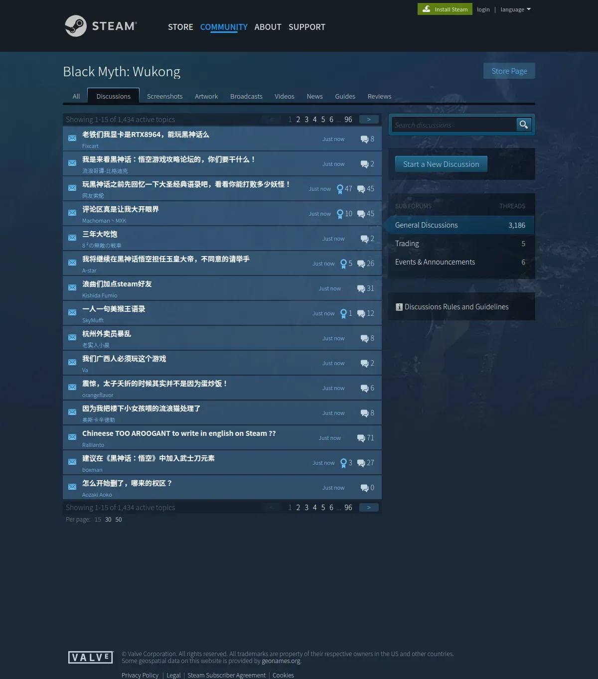Click reply bubble icon showing 31 comments
The image size is (598, 679).
point(361,289)
